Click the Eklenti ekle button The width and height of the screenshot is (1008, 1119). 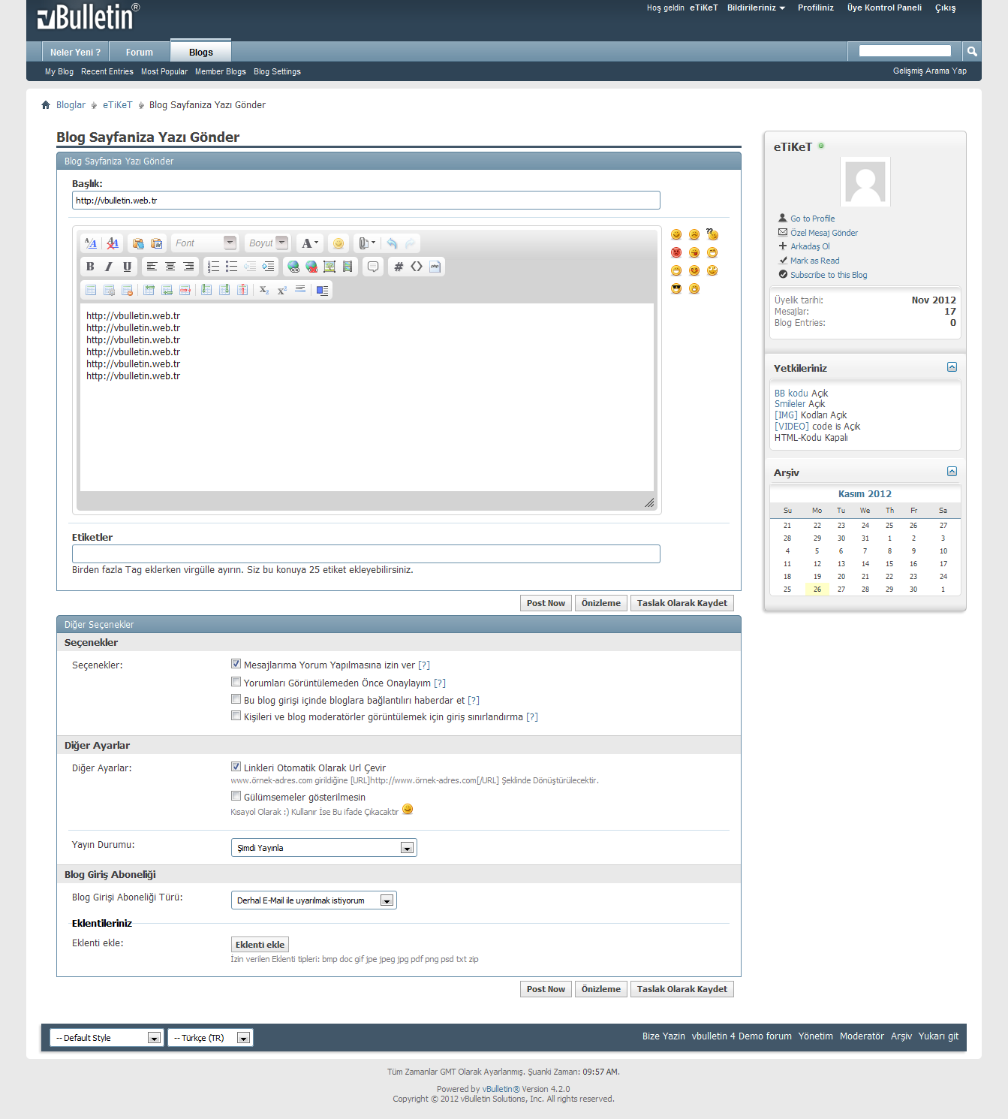tap(260, 945)
